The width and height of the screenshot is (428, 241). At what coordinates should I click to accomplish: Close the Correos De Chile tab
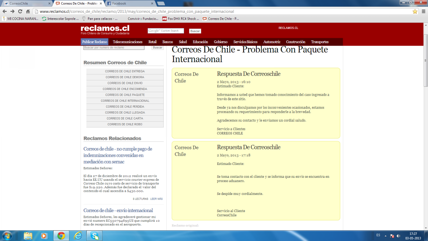[100, 3]
